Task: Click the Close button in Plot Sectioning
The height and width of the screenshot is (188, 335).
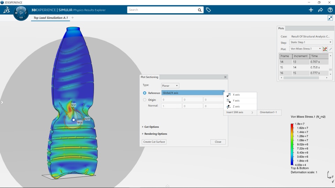Action: tap(218, 142)
